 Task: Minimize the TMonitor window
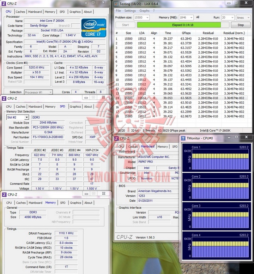(229, 137)
